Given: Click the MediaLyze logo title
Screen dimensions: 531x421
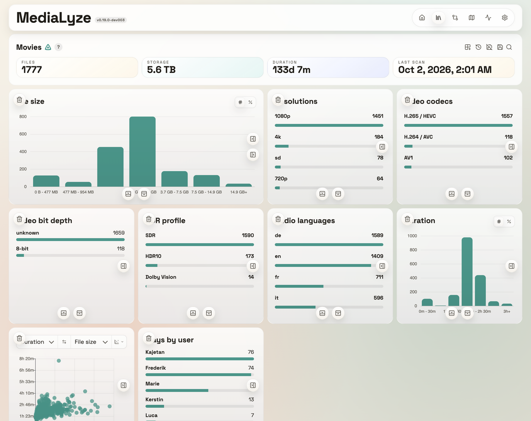Looking at the screenshot, I should 54,18.
